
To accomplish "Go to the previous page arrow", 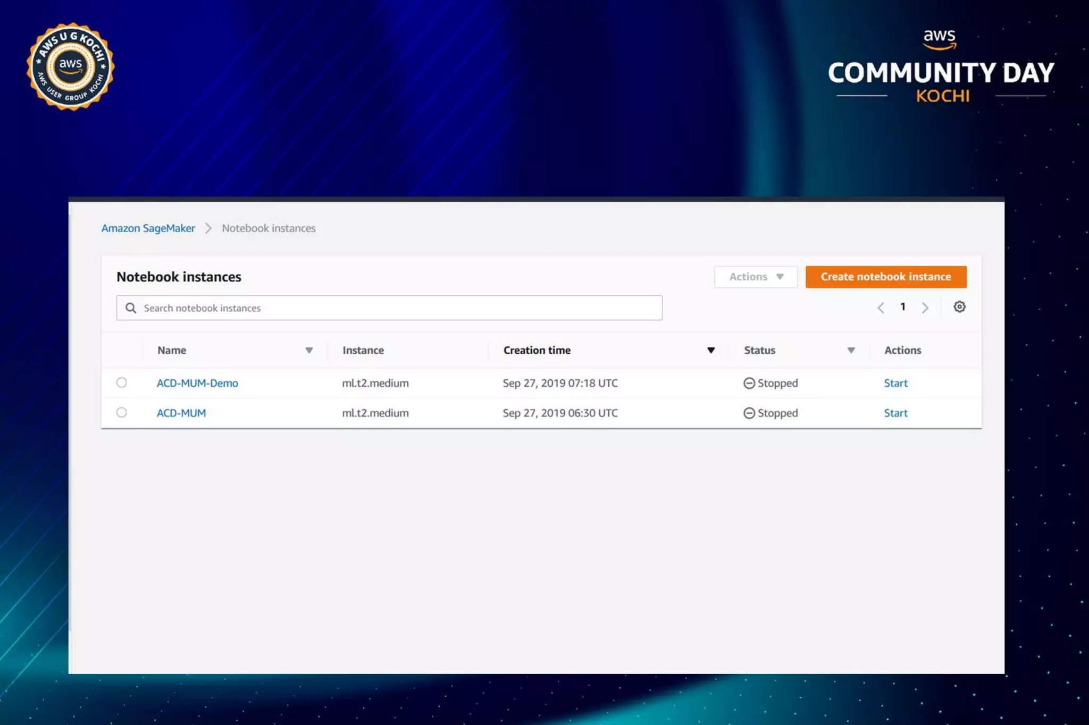I will coord(881,308).
